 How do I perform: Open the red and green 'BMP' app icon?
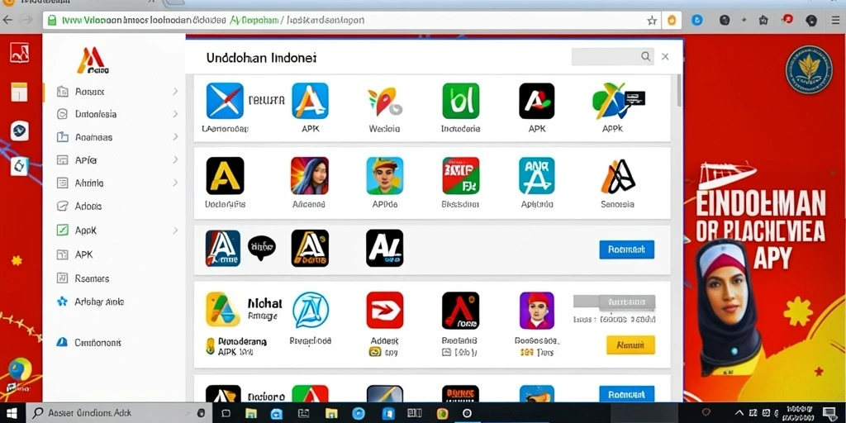(x=461, y=175)
